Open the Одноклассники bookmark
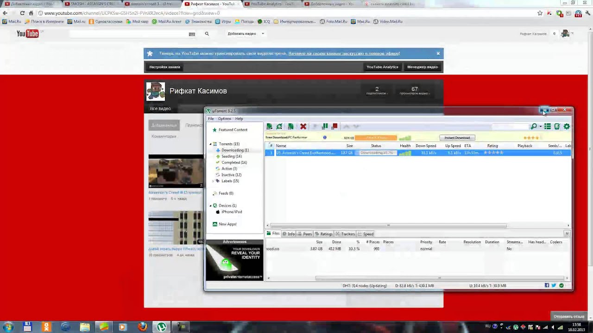The height and width of the screenshot is (333, 593). (x=106, y=21)
